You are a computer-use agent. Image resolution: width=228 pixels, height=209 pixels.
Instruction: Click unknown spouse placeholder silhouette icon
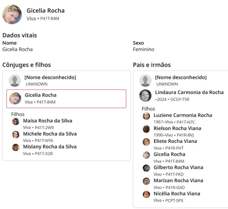pos(15,81)
